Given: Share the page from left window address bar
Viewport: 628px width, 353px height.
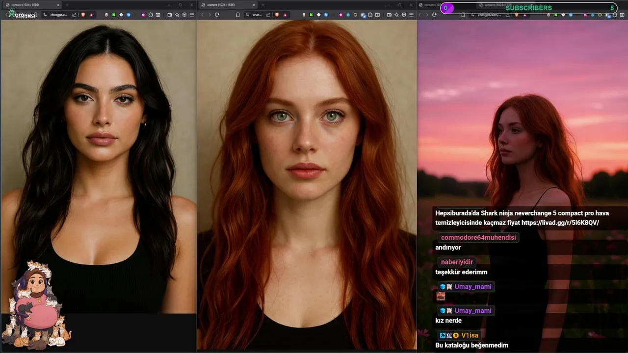Looking at the screenshot, I should point(74,15).
